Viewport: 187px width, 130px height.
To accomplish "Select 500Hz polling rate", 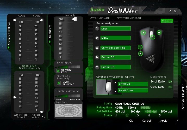I will coord(132,108).
